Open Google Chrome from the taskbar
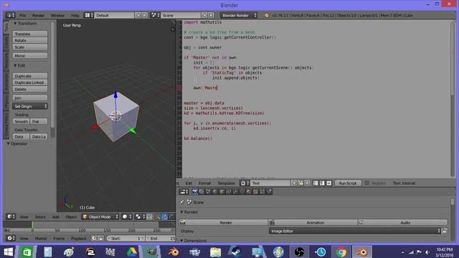 341,252
